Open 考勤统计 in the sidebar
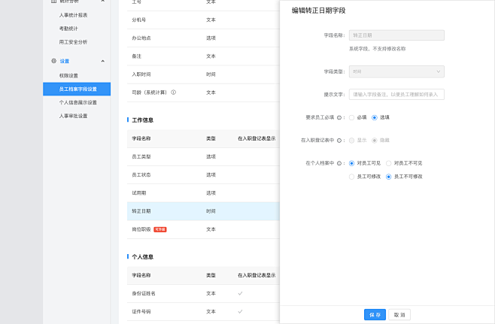This screenshot has height=324, width=495. point(68,29)
